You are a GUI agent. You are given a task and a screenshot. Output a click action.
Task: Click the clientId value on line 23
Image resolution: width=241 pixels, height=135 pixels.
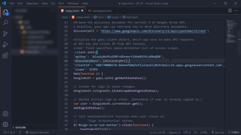click(159, 65)
